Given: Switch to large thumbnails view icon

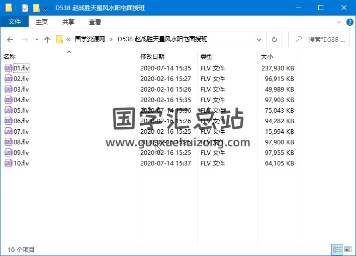Looking at the screenshot, I should (x=348, y=249).
